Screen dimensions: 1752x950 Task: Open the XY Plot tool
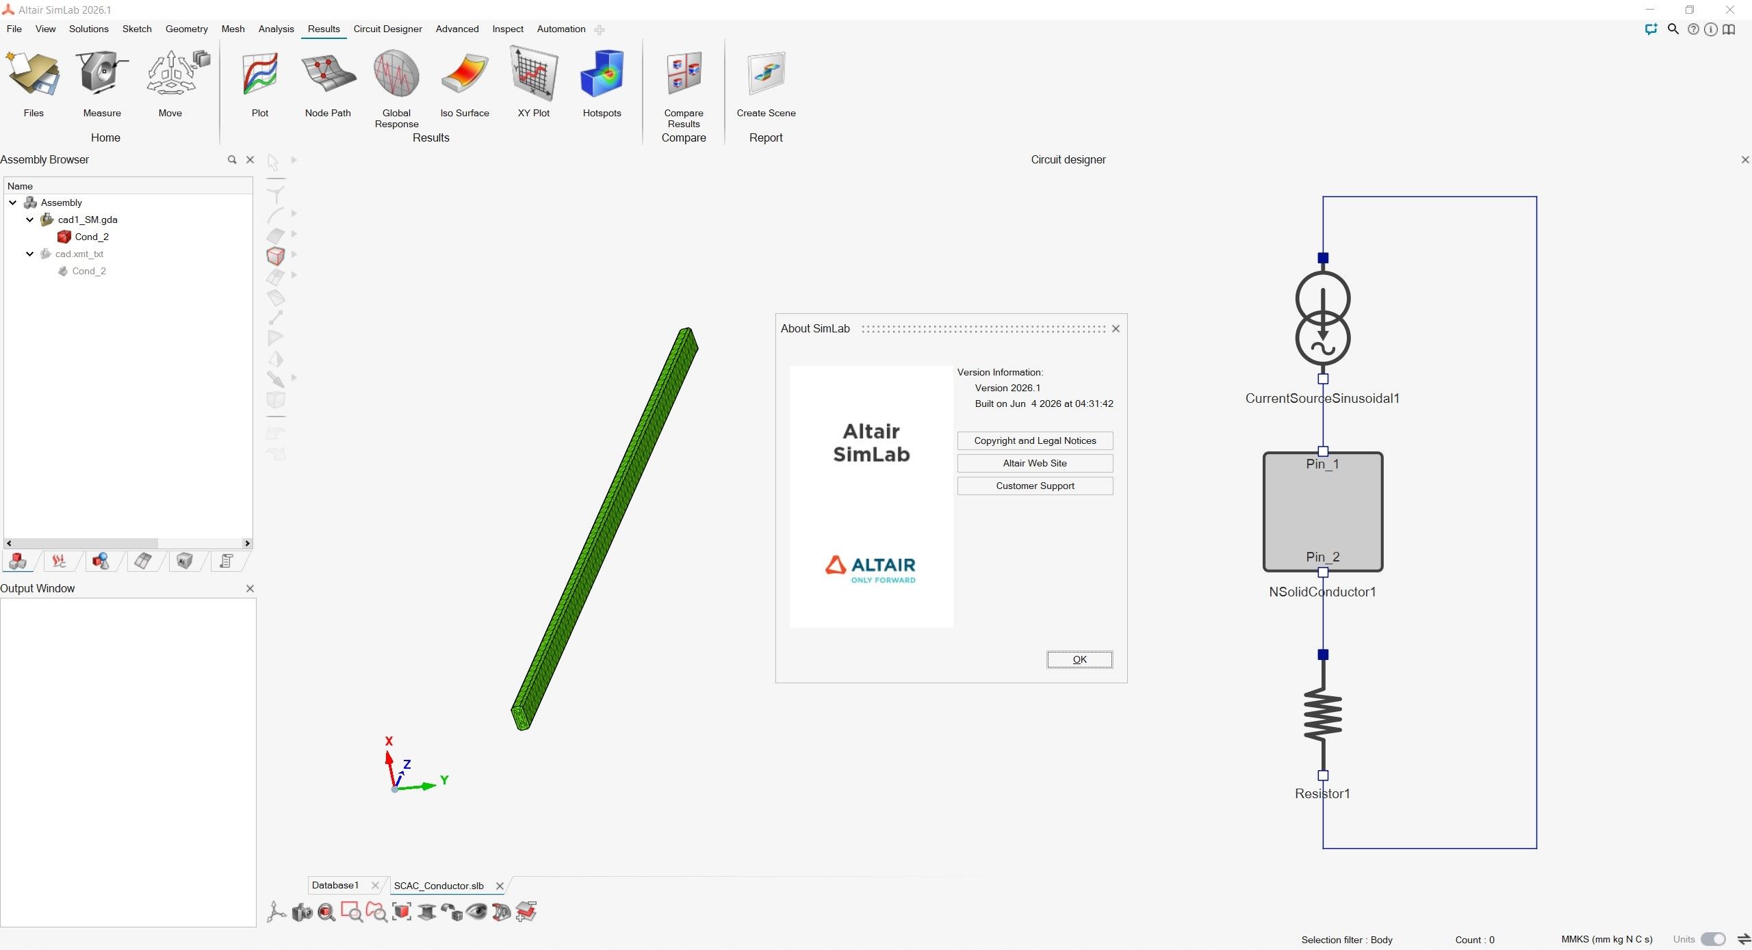click(534, 83)
